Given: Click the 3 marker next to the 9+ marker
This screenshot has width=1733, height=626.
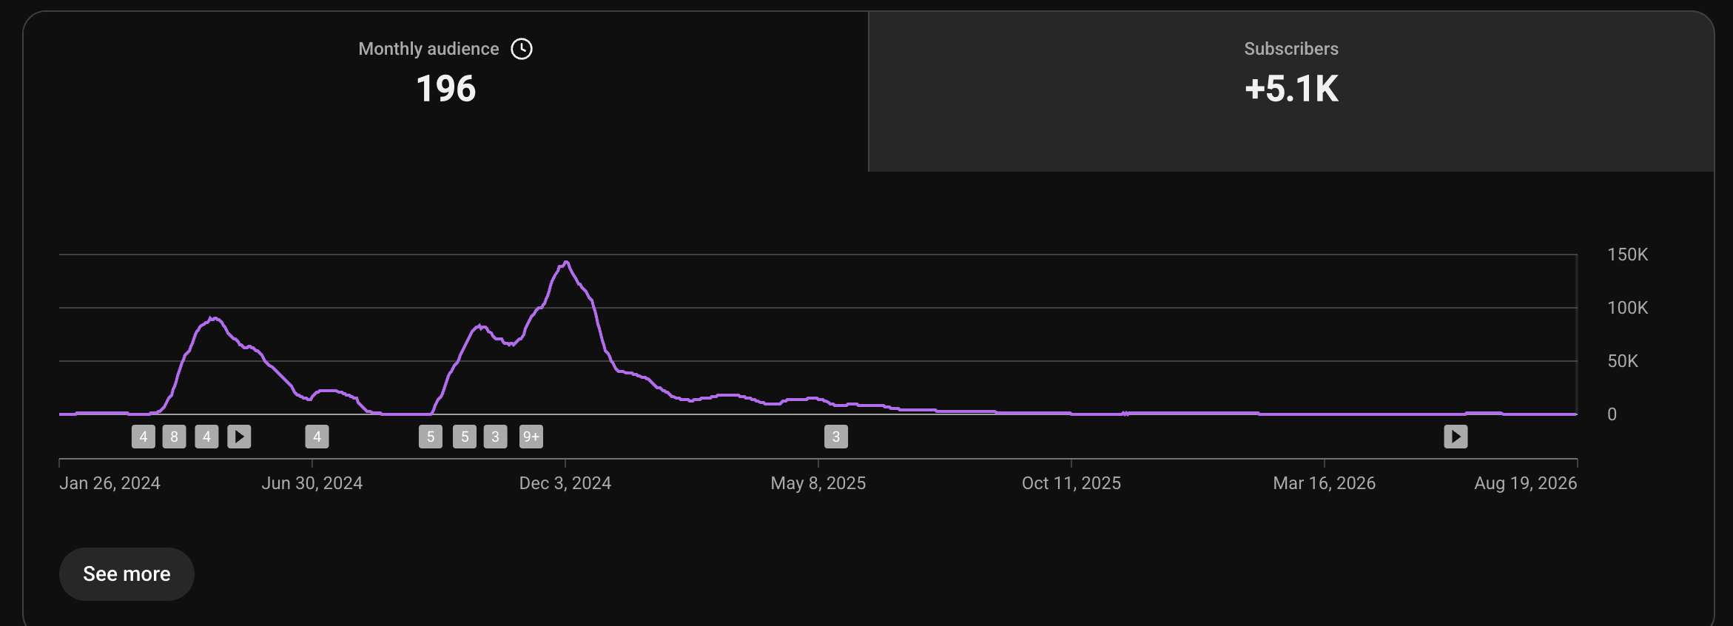Looking at the screenshot, I should click(496, 437).
